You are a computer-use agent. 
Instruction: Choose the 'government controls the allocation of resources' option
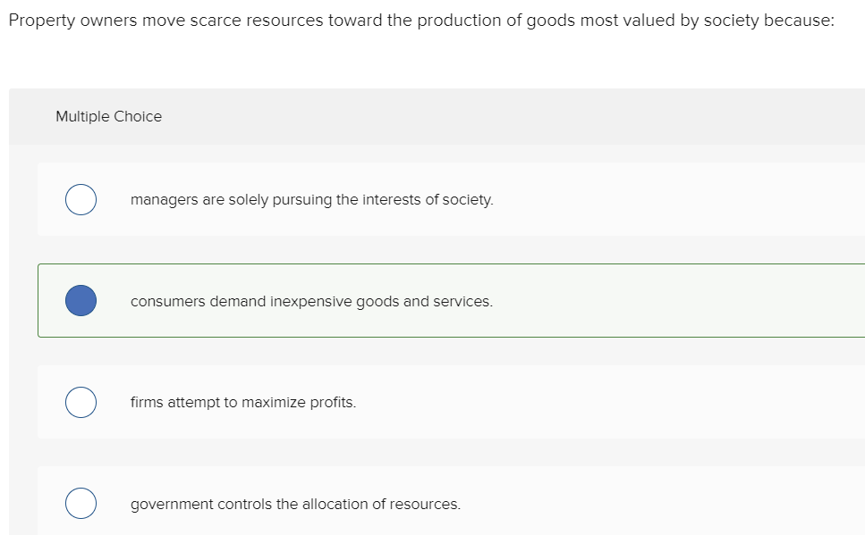coord(81,503)
